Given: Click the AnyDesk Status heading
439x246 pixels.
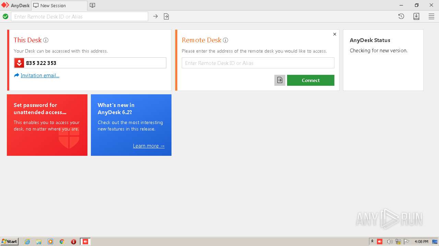Looking at the screenshot, I should (370, 40).
